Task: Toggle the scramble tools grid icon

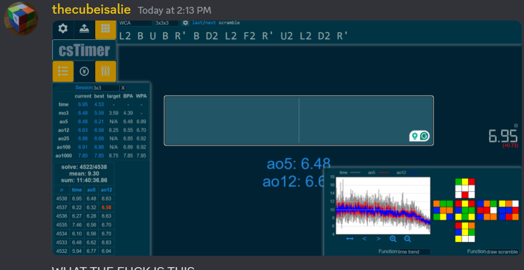Action: pyautogui.click(x=105, y=29)
